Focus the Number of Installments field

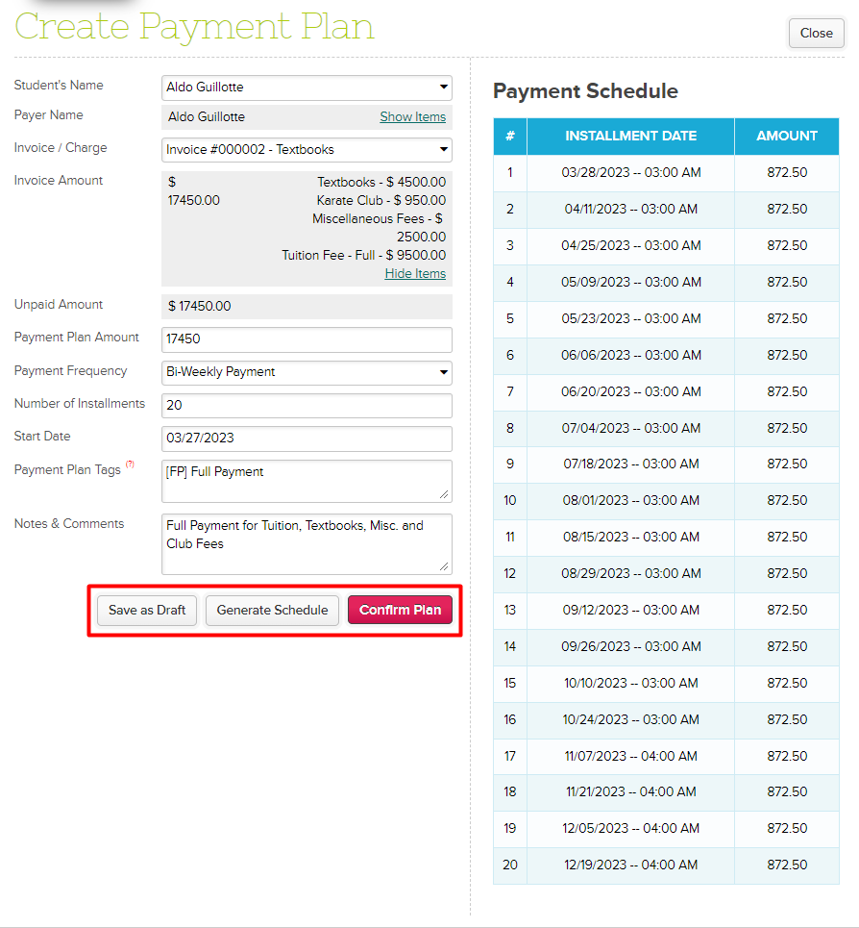307,406
